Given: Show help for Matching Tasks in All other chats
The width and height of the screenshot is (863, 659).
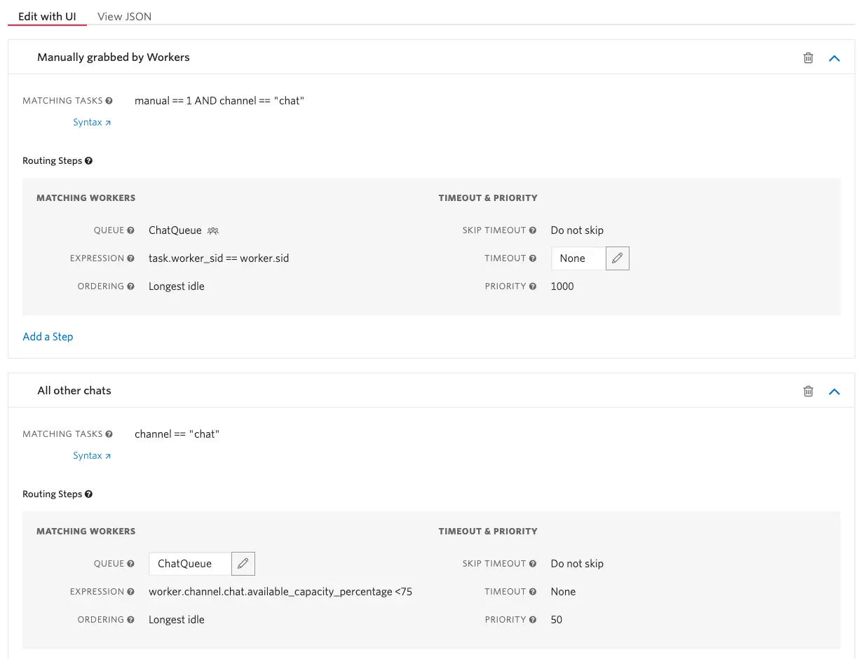Looking at the screenshot, I should coord(109,434).
